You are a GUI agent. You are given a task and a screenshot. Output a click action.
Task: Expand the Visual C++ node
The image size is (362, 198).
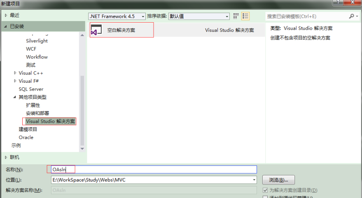pos(15,73)
